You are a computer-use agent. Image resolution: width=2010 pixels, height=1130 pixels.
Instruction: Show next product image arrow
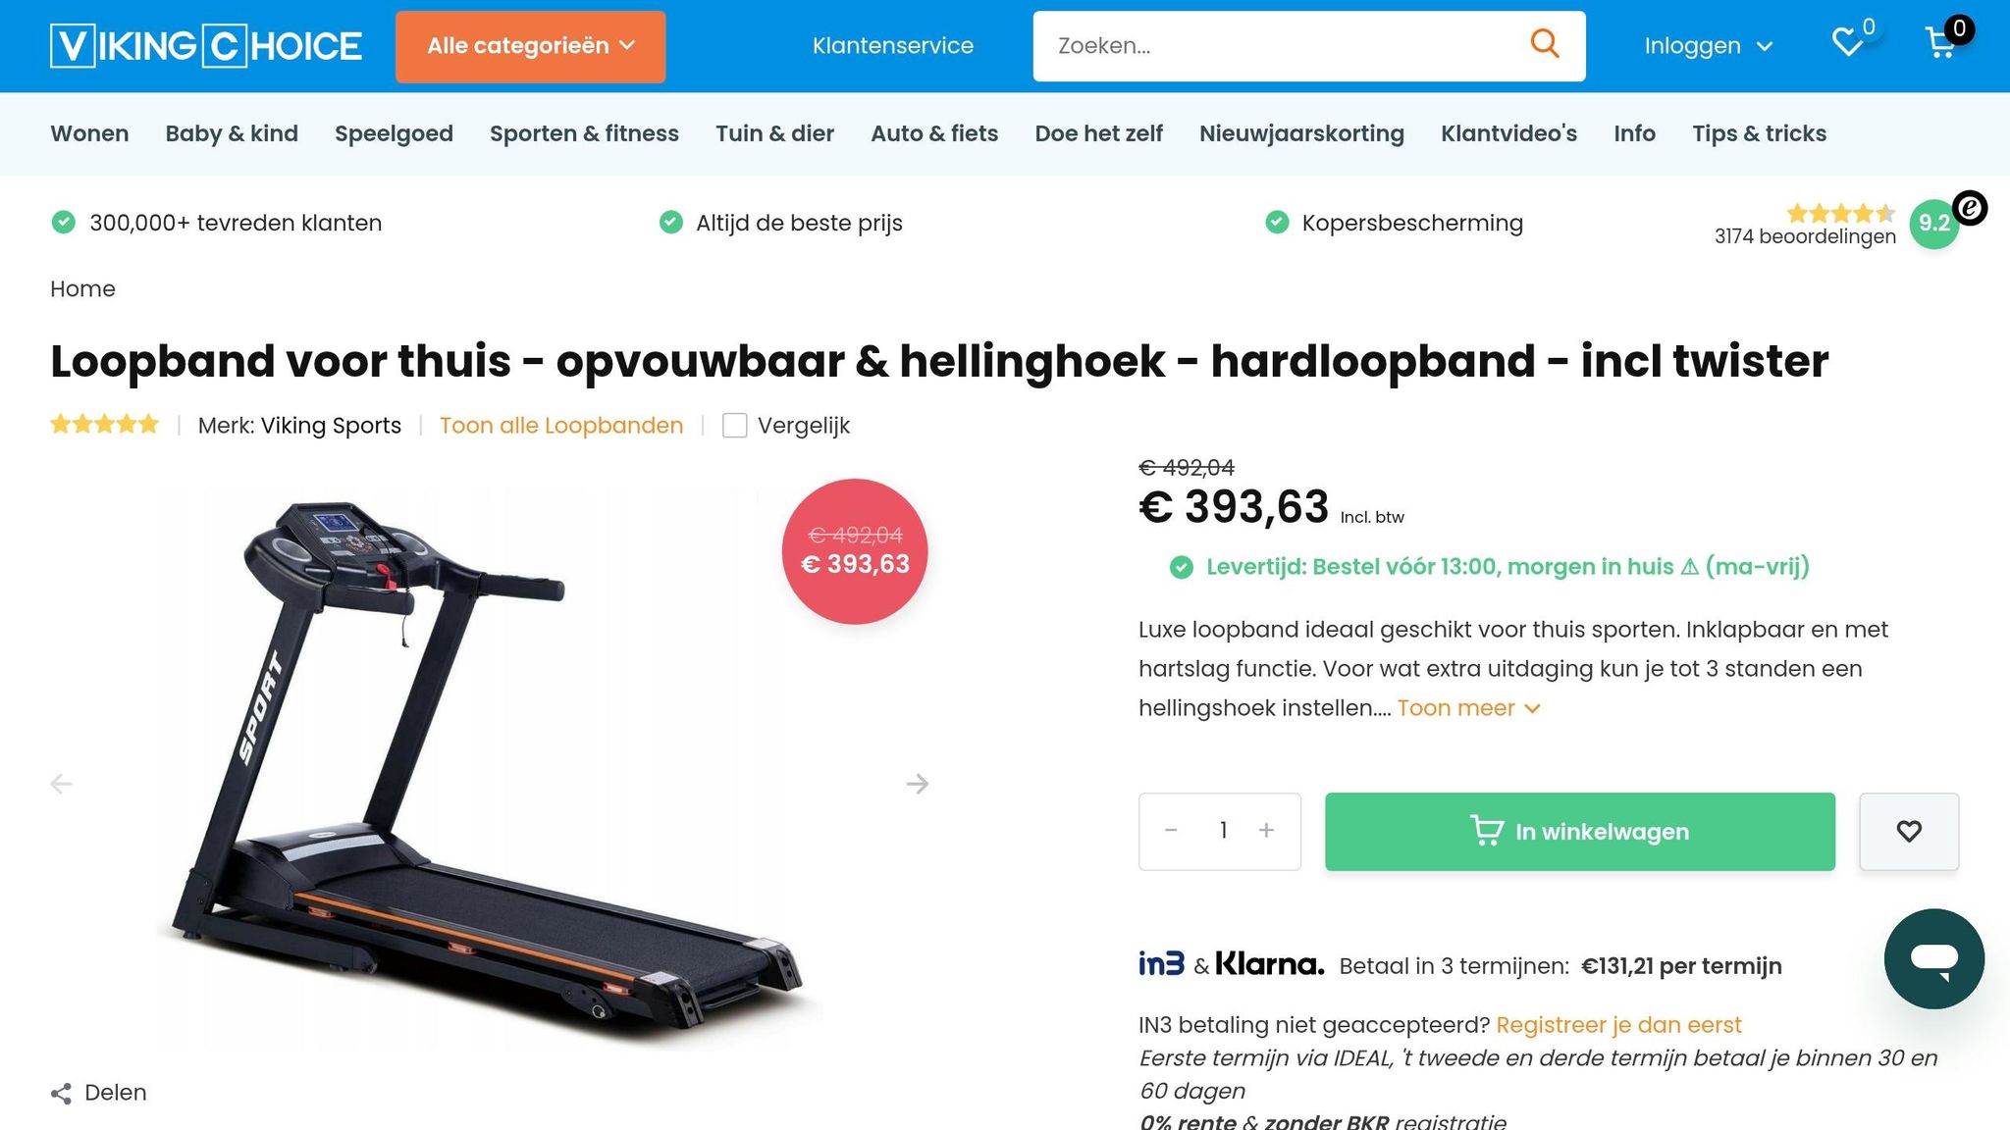(x=917, y=784)
